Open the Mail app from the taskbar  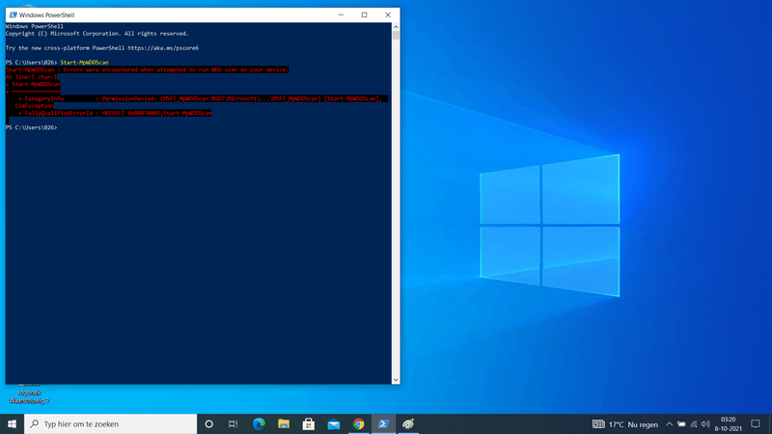(334, 423)
